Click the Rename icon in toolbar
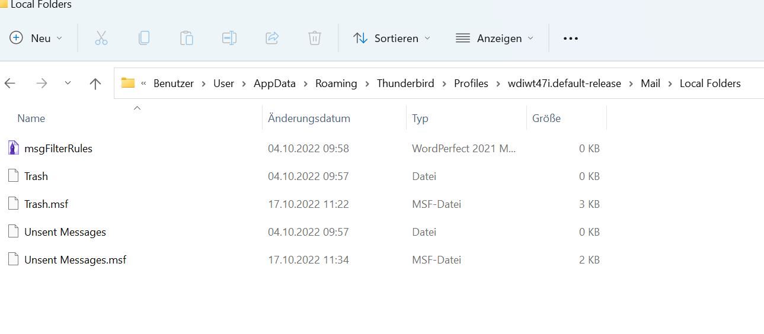Screen dimensions: 764x334 229,38
